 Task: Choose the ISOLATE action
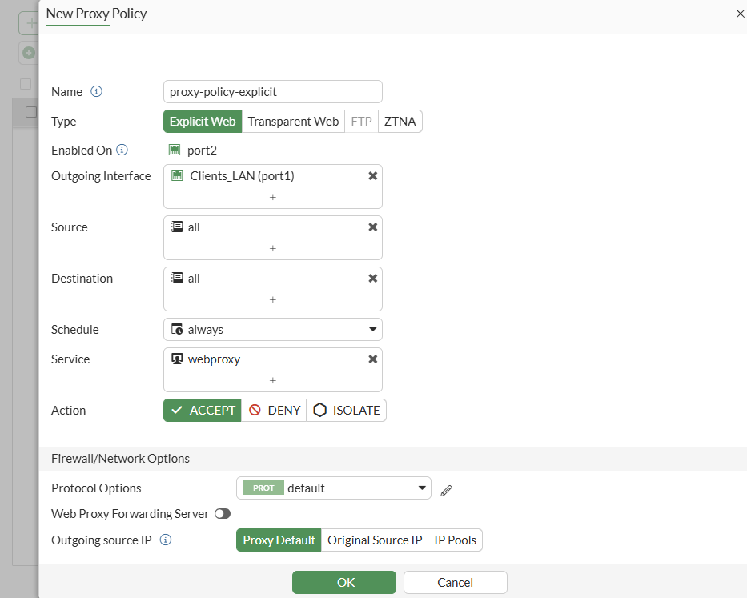(347, 411)
